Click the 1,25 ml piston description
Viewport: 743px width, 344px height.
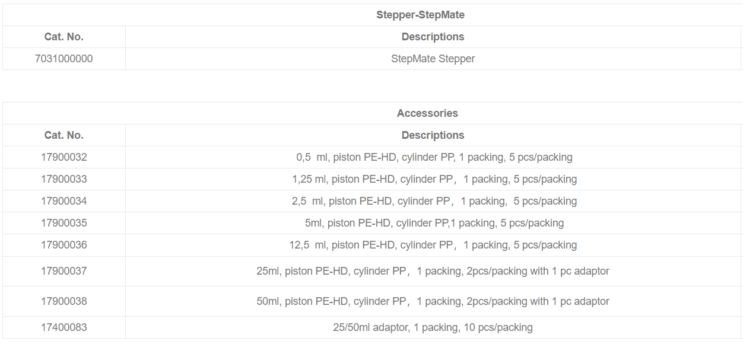pyautogui.click(x=434, y=179)
